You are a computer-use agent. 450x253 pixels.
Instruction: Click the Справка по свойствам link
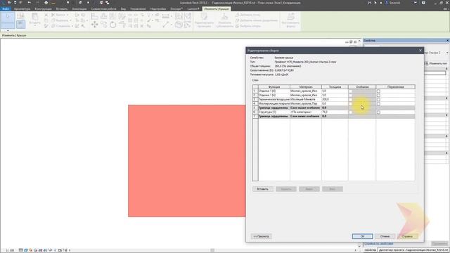(x=379, y=244)
